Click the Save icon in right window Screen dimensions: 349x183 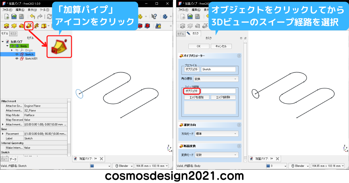[x=197, y=17]
